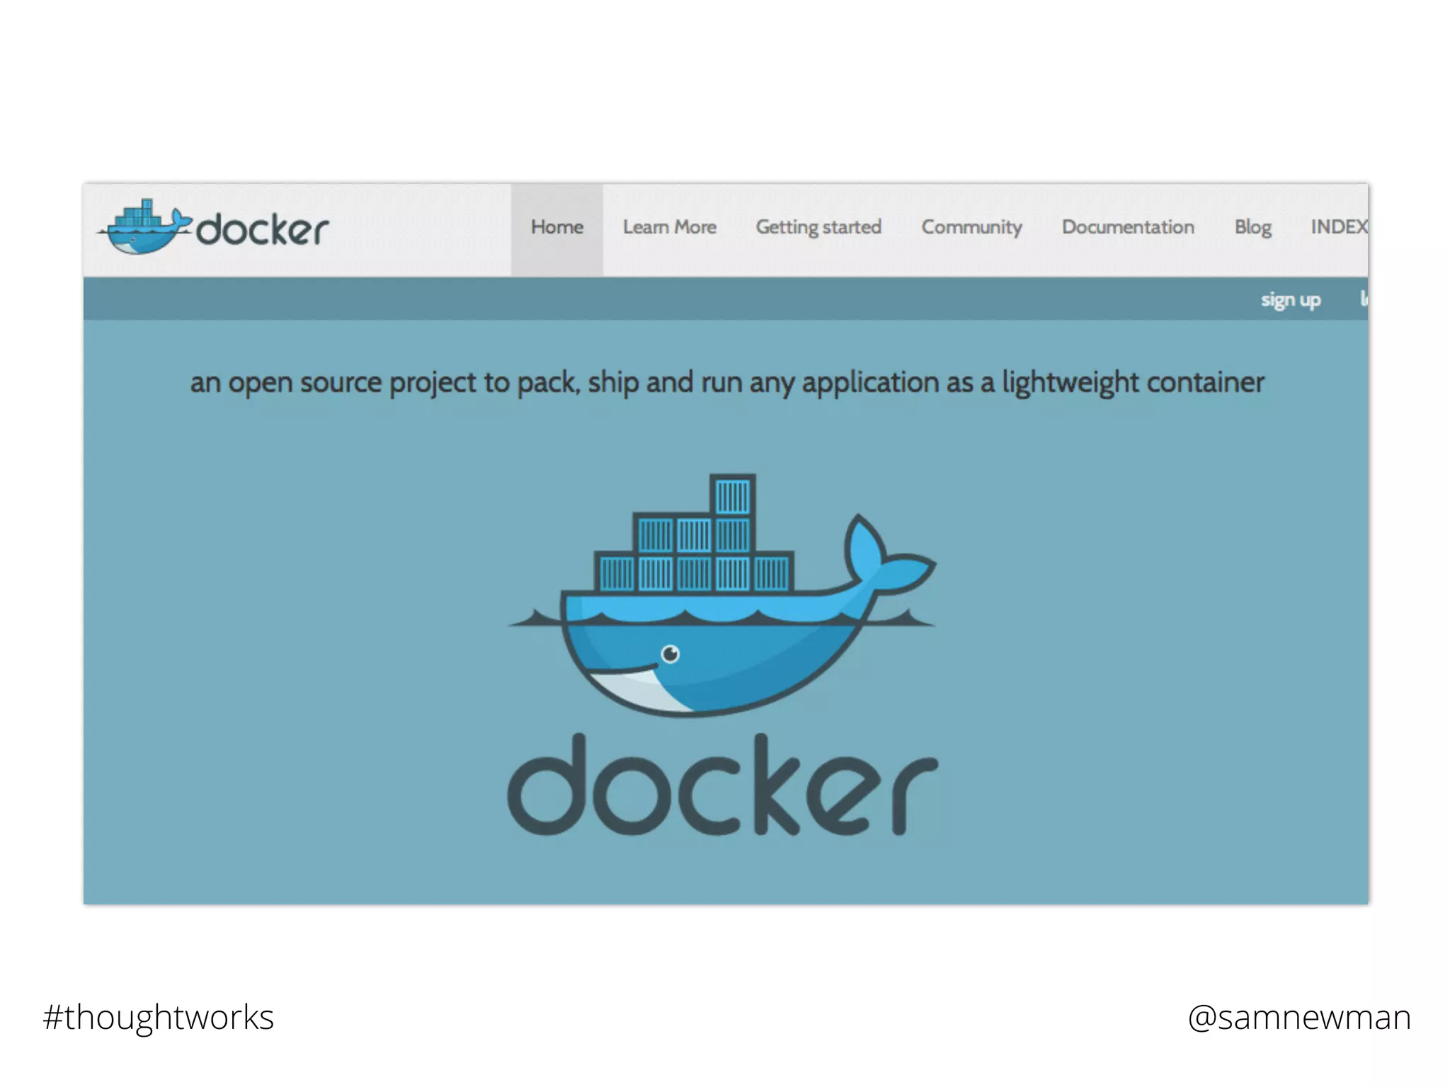Viewport: 1450px width, 1087px height.
Task: Go to the Learn More page
Action: click(669, 227)
